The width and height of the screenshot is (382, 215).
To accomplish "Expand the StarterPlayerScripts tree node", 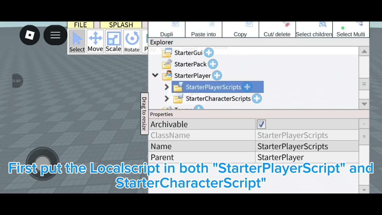I will click(167, 87).
